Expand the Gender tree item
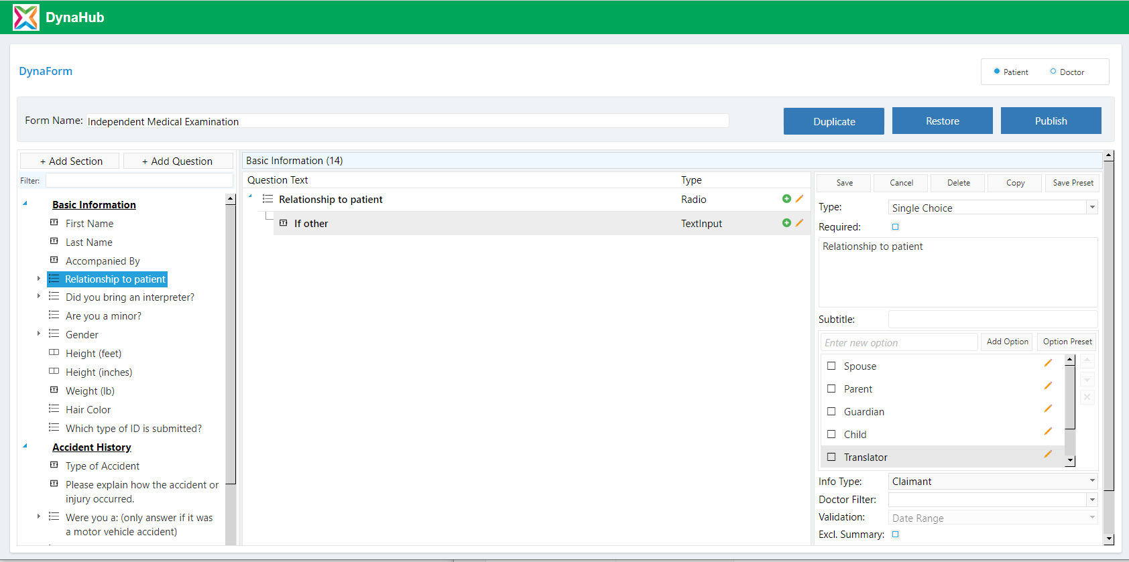This screenshot has height=562, width=1129. [x=39, y=334]
